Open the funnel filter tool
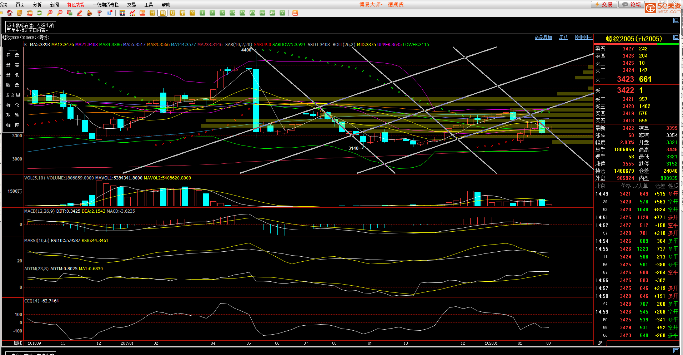The height and width of the screenshot is (355, 683). pos(100,13)
